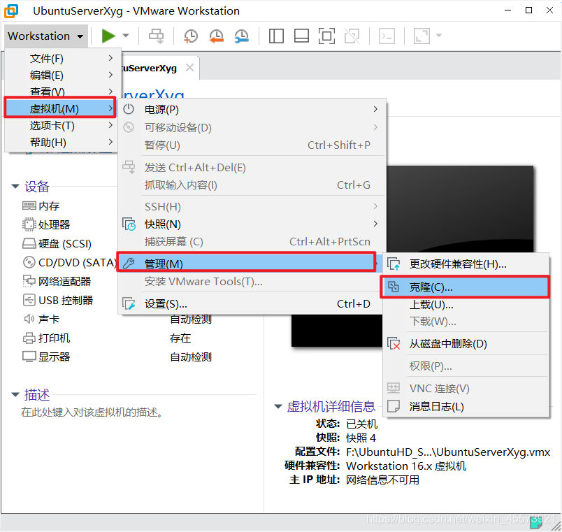562x532 pixels.
Task: Revert to snapshot using the orange arrow clock icon
Action: 216,36
